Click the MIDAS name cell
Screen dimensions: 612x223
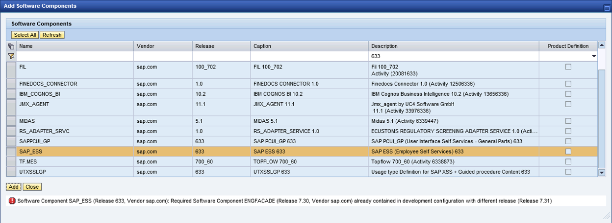[75, 121]
